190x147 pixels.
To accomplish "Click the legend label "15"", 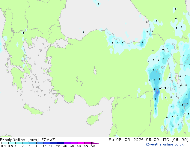I will pos(44,146).
